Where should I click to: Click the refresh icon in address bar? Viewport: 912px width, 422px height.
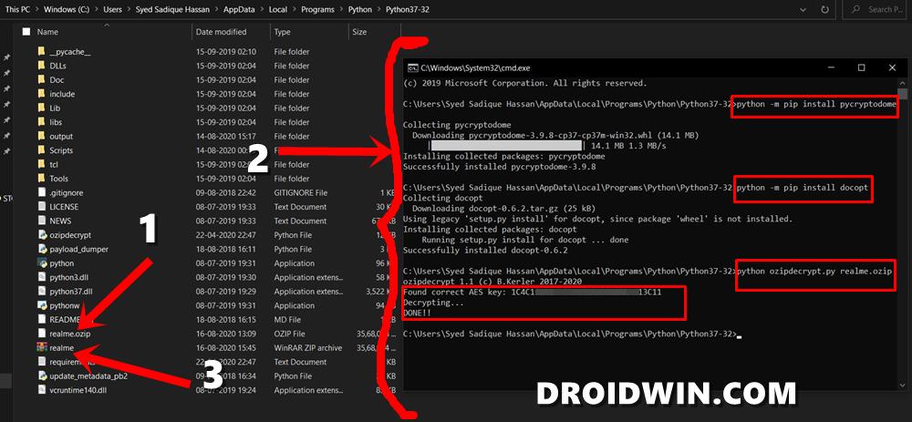824,9
